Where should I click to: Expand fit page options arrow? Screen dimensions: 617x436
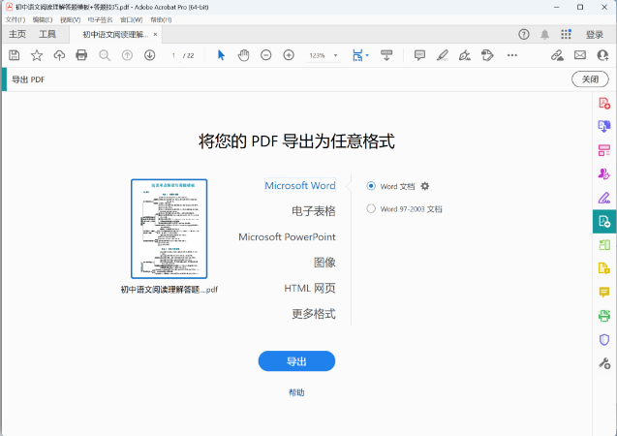(x=367, y=55)
